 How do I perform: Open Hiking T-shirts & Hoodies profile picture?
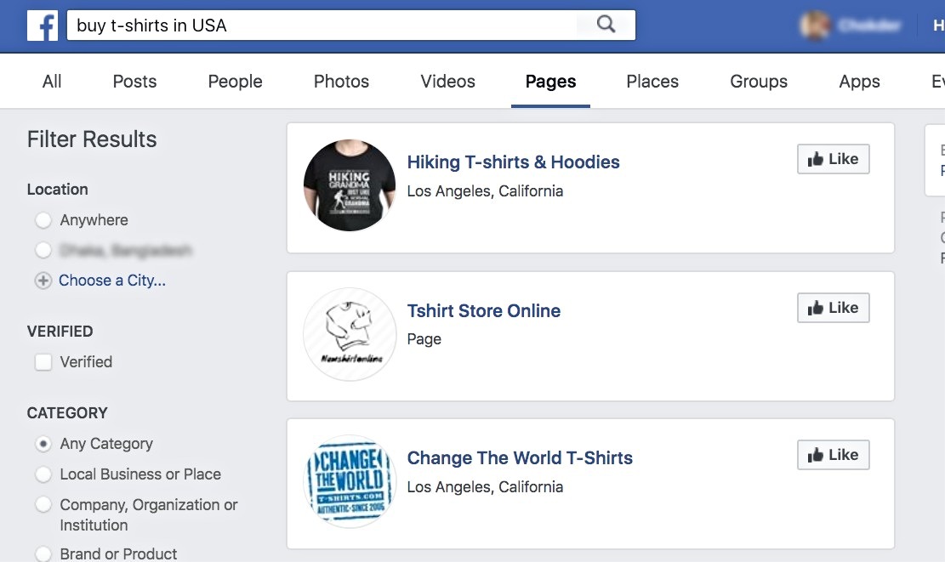[350, 185]
